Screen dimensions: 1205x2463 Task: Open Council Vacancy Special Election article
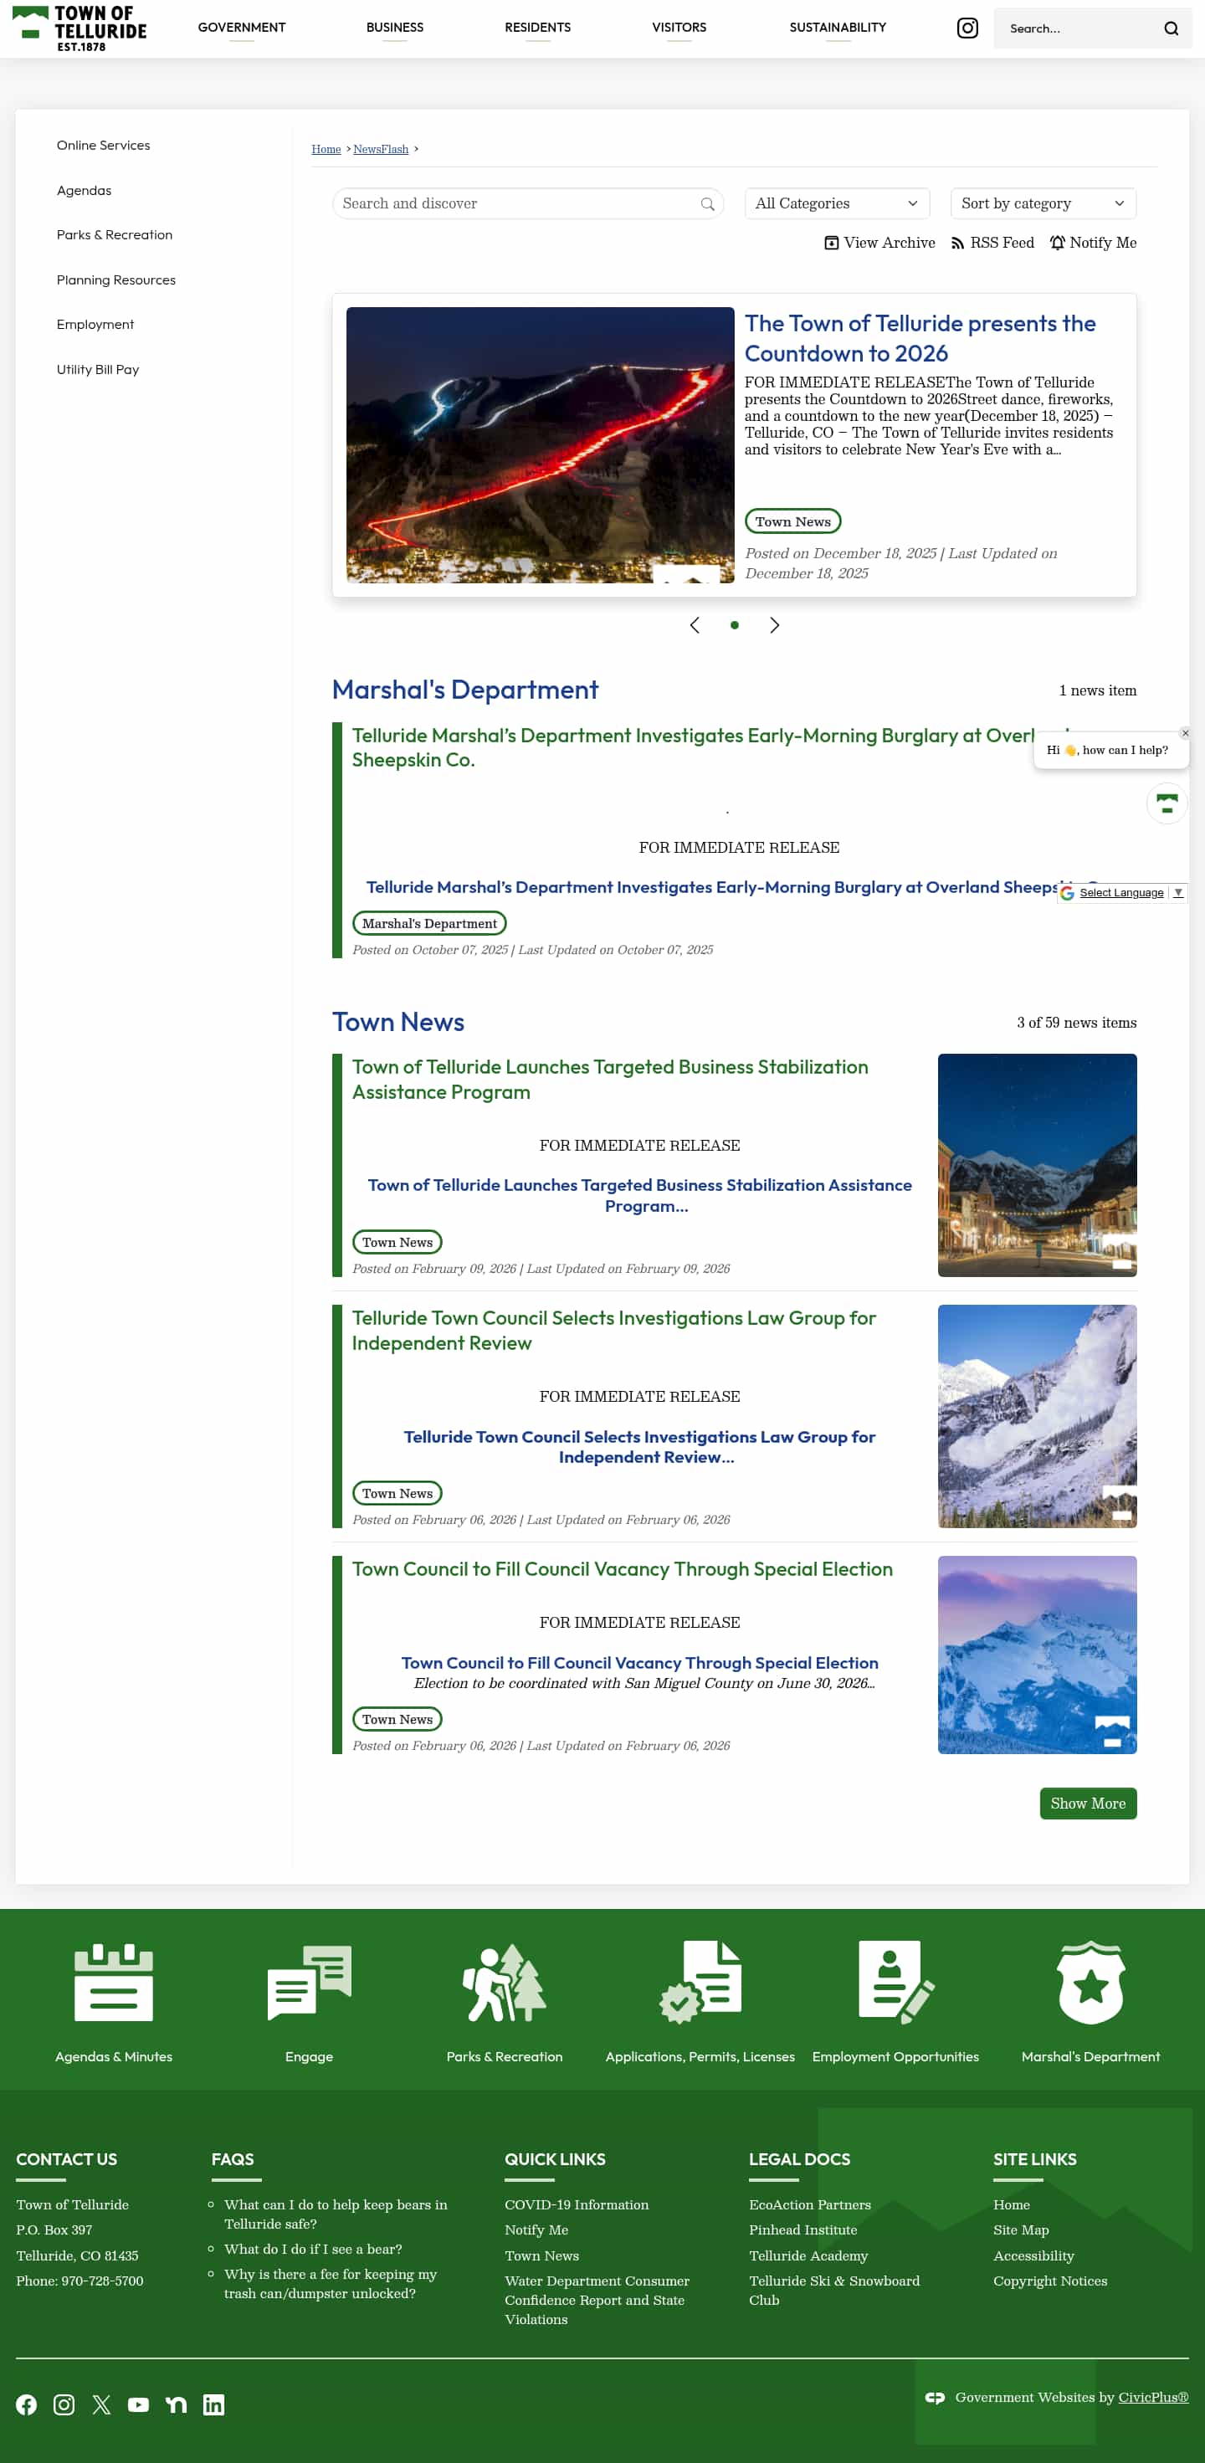tap(623, 1569)
